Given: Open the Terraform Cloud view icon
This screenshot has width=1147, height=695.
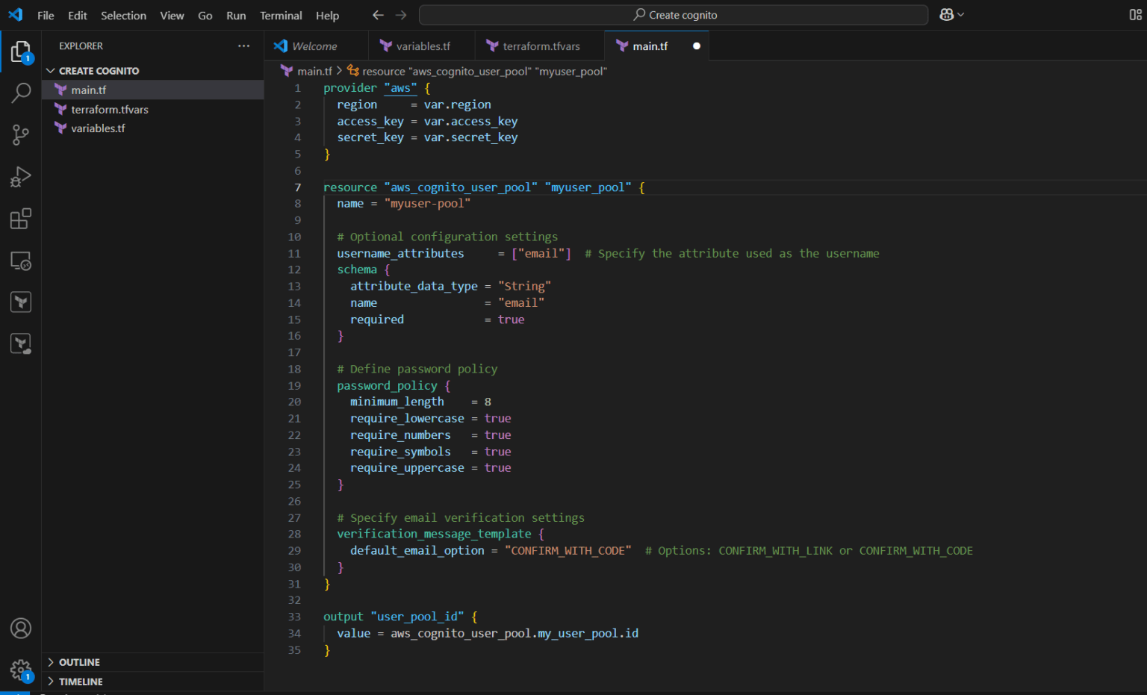Looking at the screenshot, I should pos(21,343).
